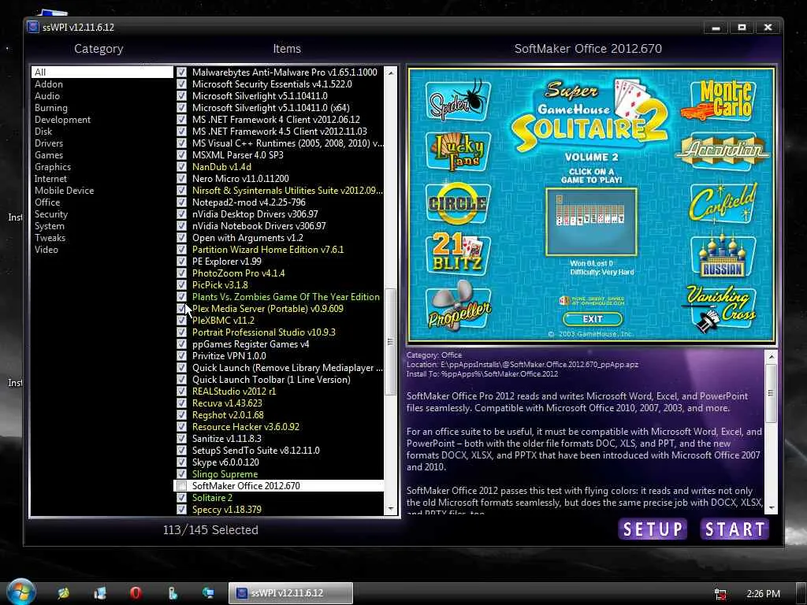The image size is (807, 605).
Task: Click the Russian game icon
Action: click(x=723, y=255)
